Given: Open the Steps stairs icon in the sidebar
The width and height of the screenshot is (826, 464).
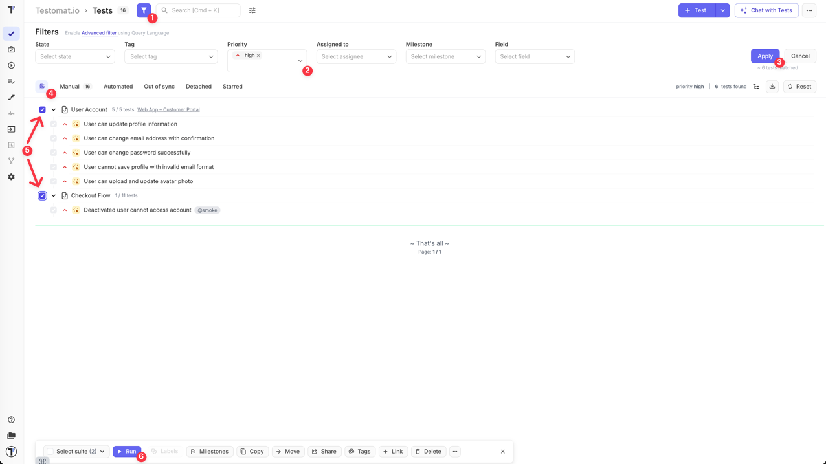Looking at the screenshot, I should pyautogui.click(x=11, y=97).
